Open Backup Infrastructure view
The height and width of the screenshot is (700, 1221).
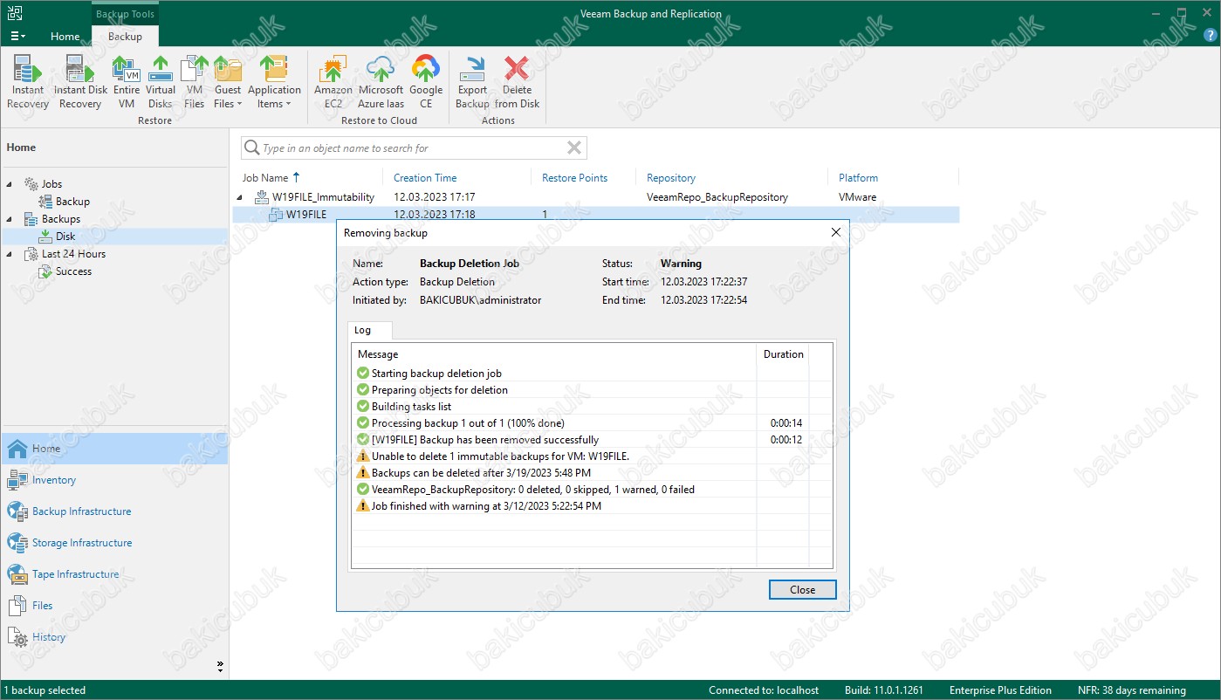[x=114, y=511]
